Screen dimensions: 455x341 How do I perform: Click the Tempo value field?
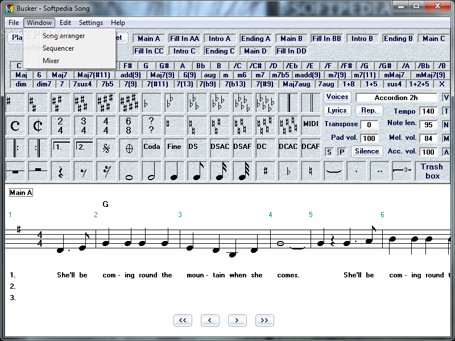coord(428,111)
